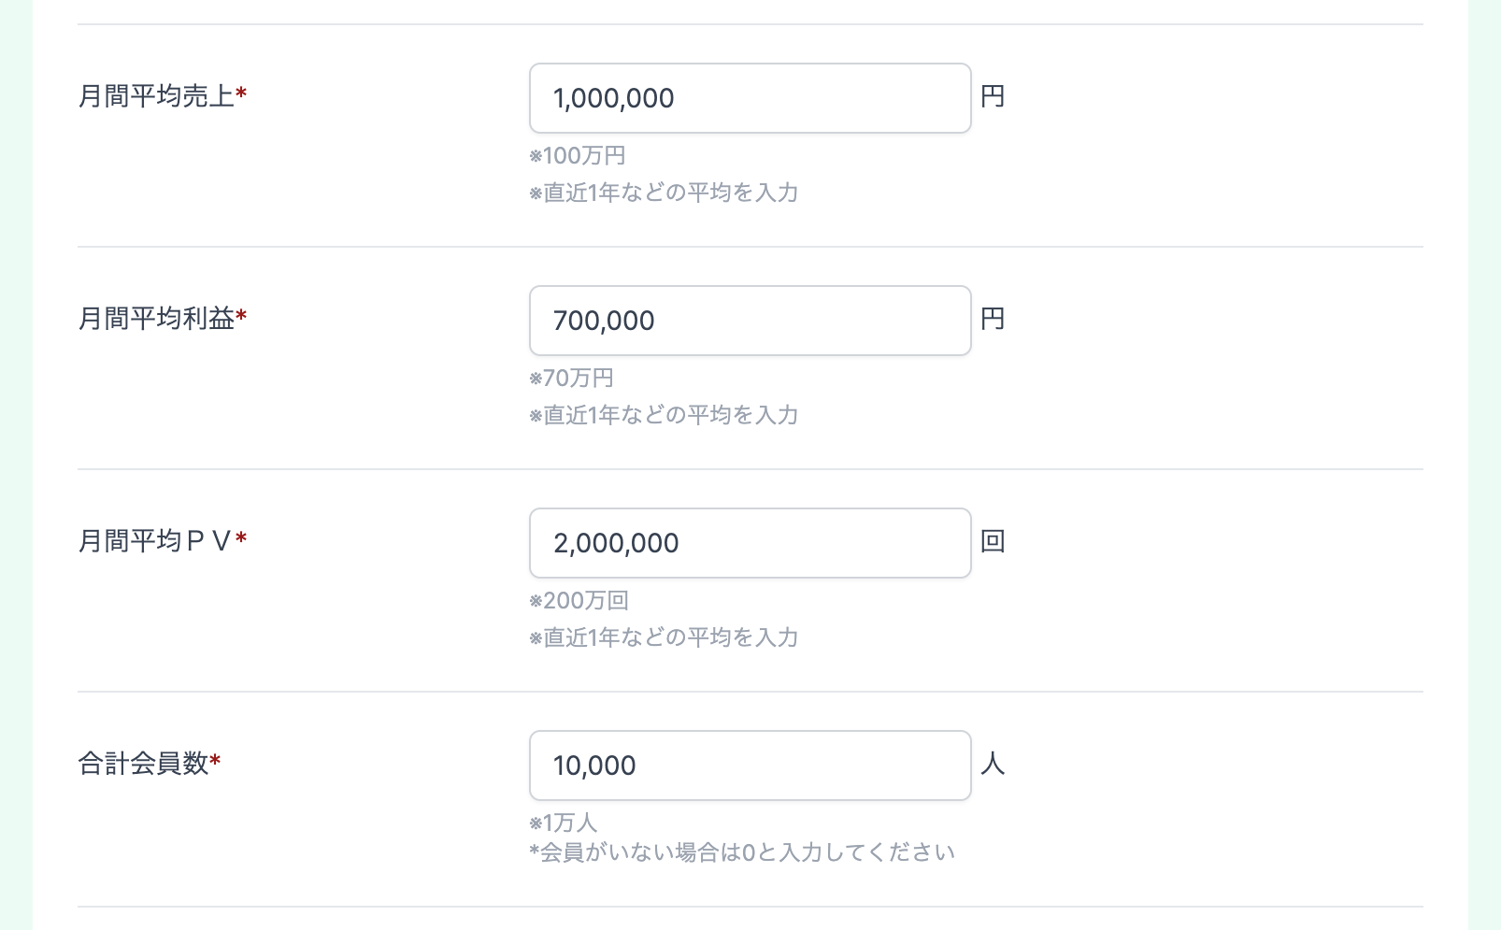Click 直近1年などの平均を入力 note under 月間平均ＰＶ
Screen dimensions: 1501x930
coord(664,637)
